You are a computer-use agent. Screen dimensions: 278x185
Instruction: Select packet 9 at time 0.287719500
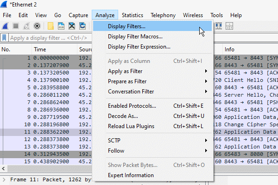(x=46, y=117)
